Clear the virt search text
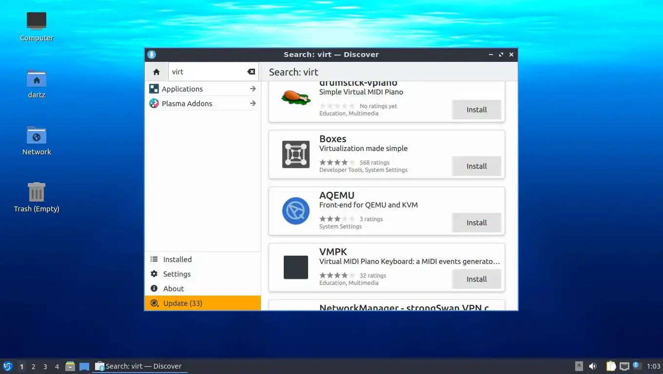Image resolution: width=663 pixels, height=374 pixels. coord(251,72)
